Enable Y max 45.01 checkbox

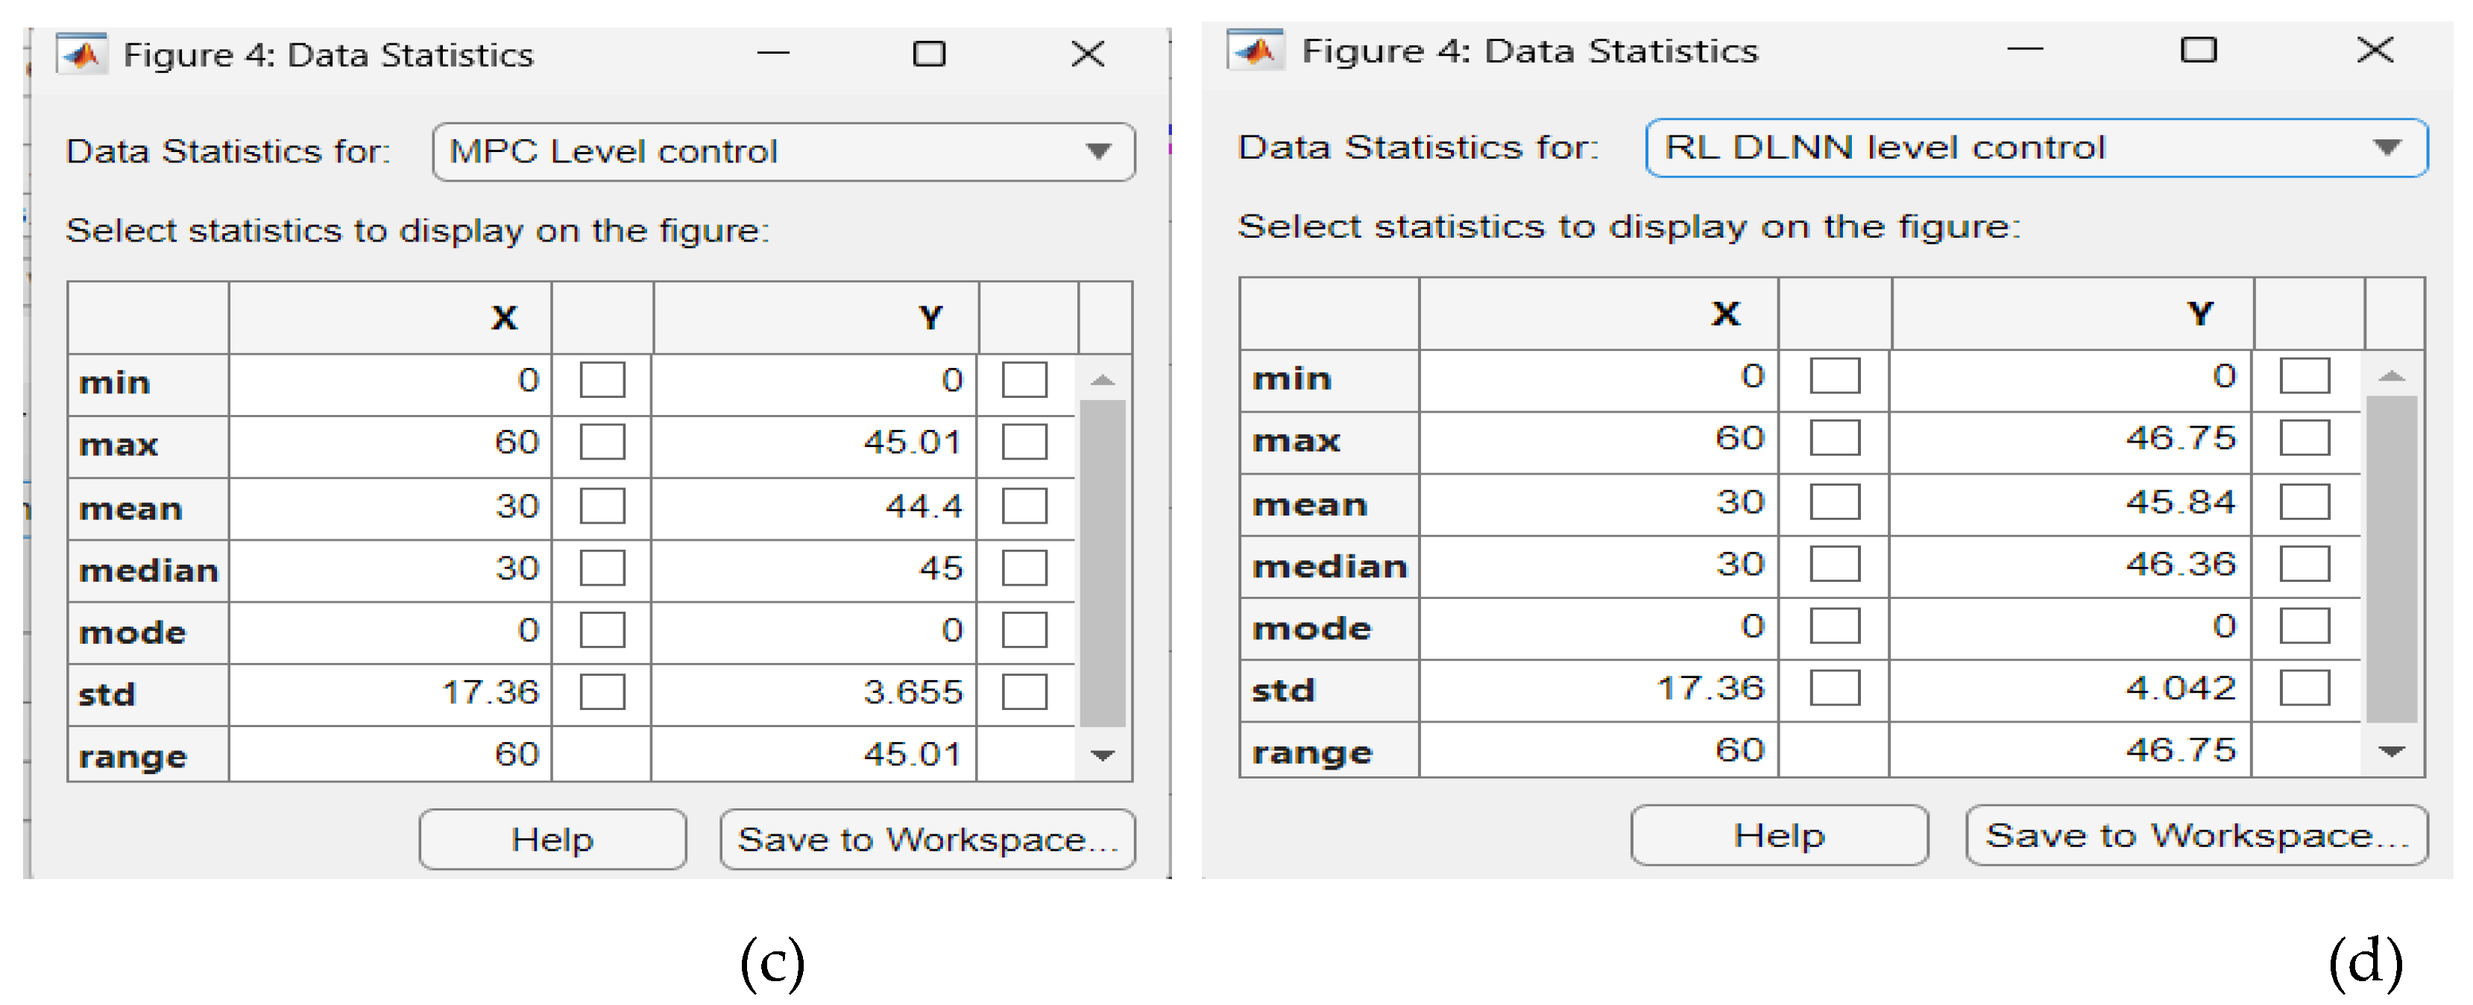[1024, 442]
